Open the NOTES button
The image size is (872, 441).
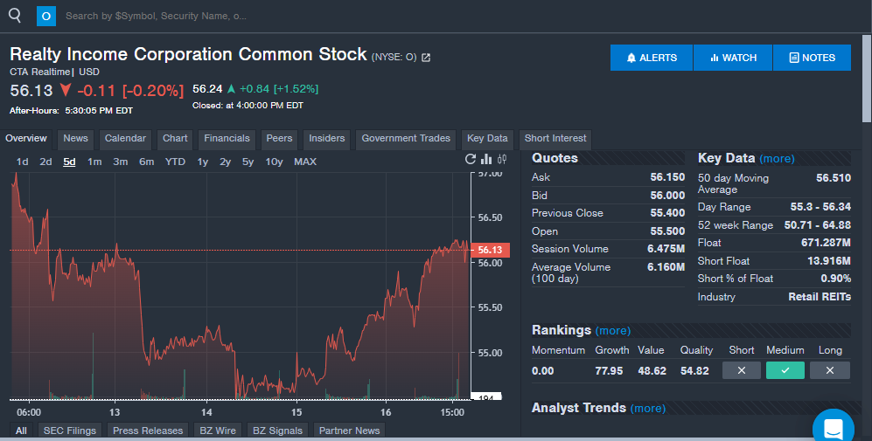pyautogui.click(x=812, y=58)
